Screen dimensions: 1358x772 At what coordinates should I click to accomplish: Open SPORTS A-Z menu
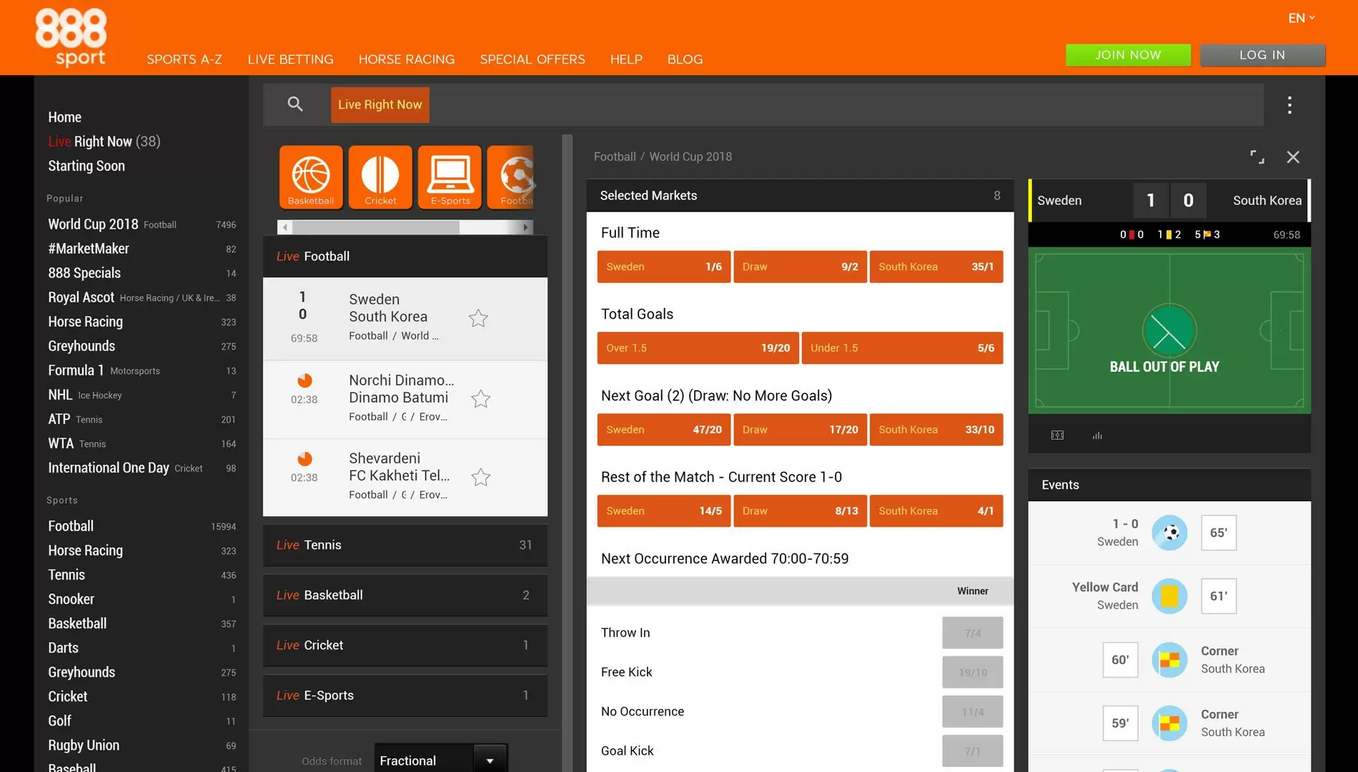point(184,59)
